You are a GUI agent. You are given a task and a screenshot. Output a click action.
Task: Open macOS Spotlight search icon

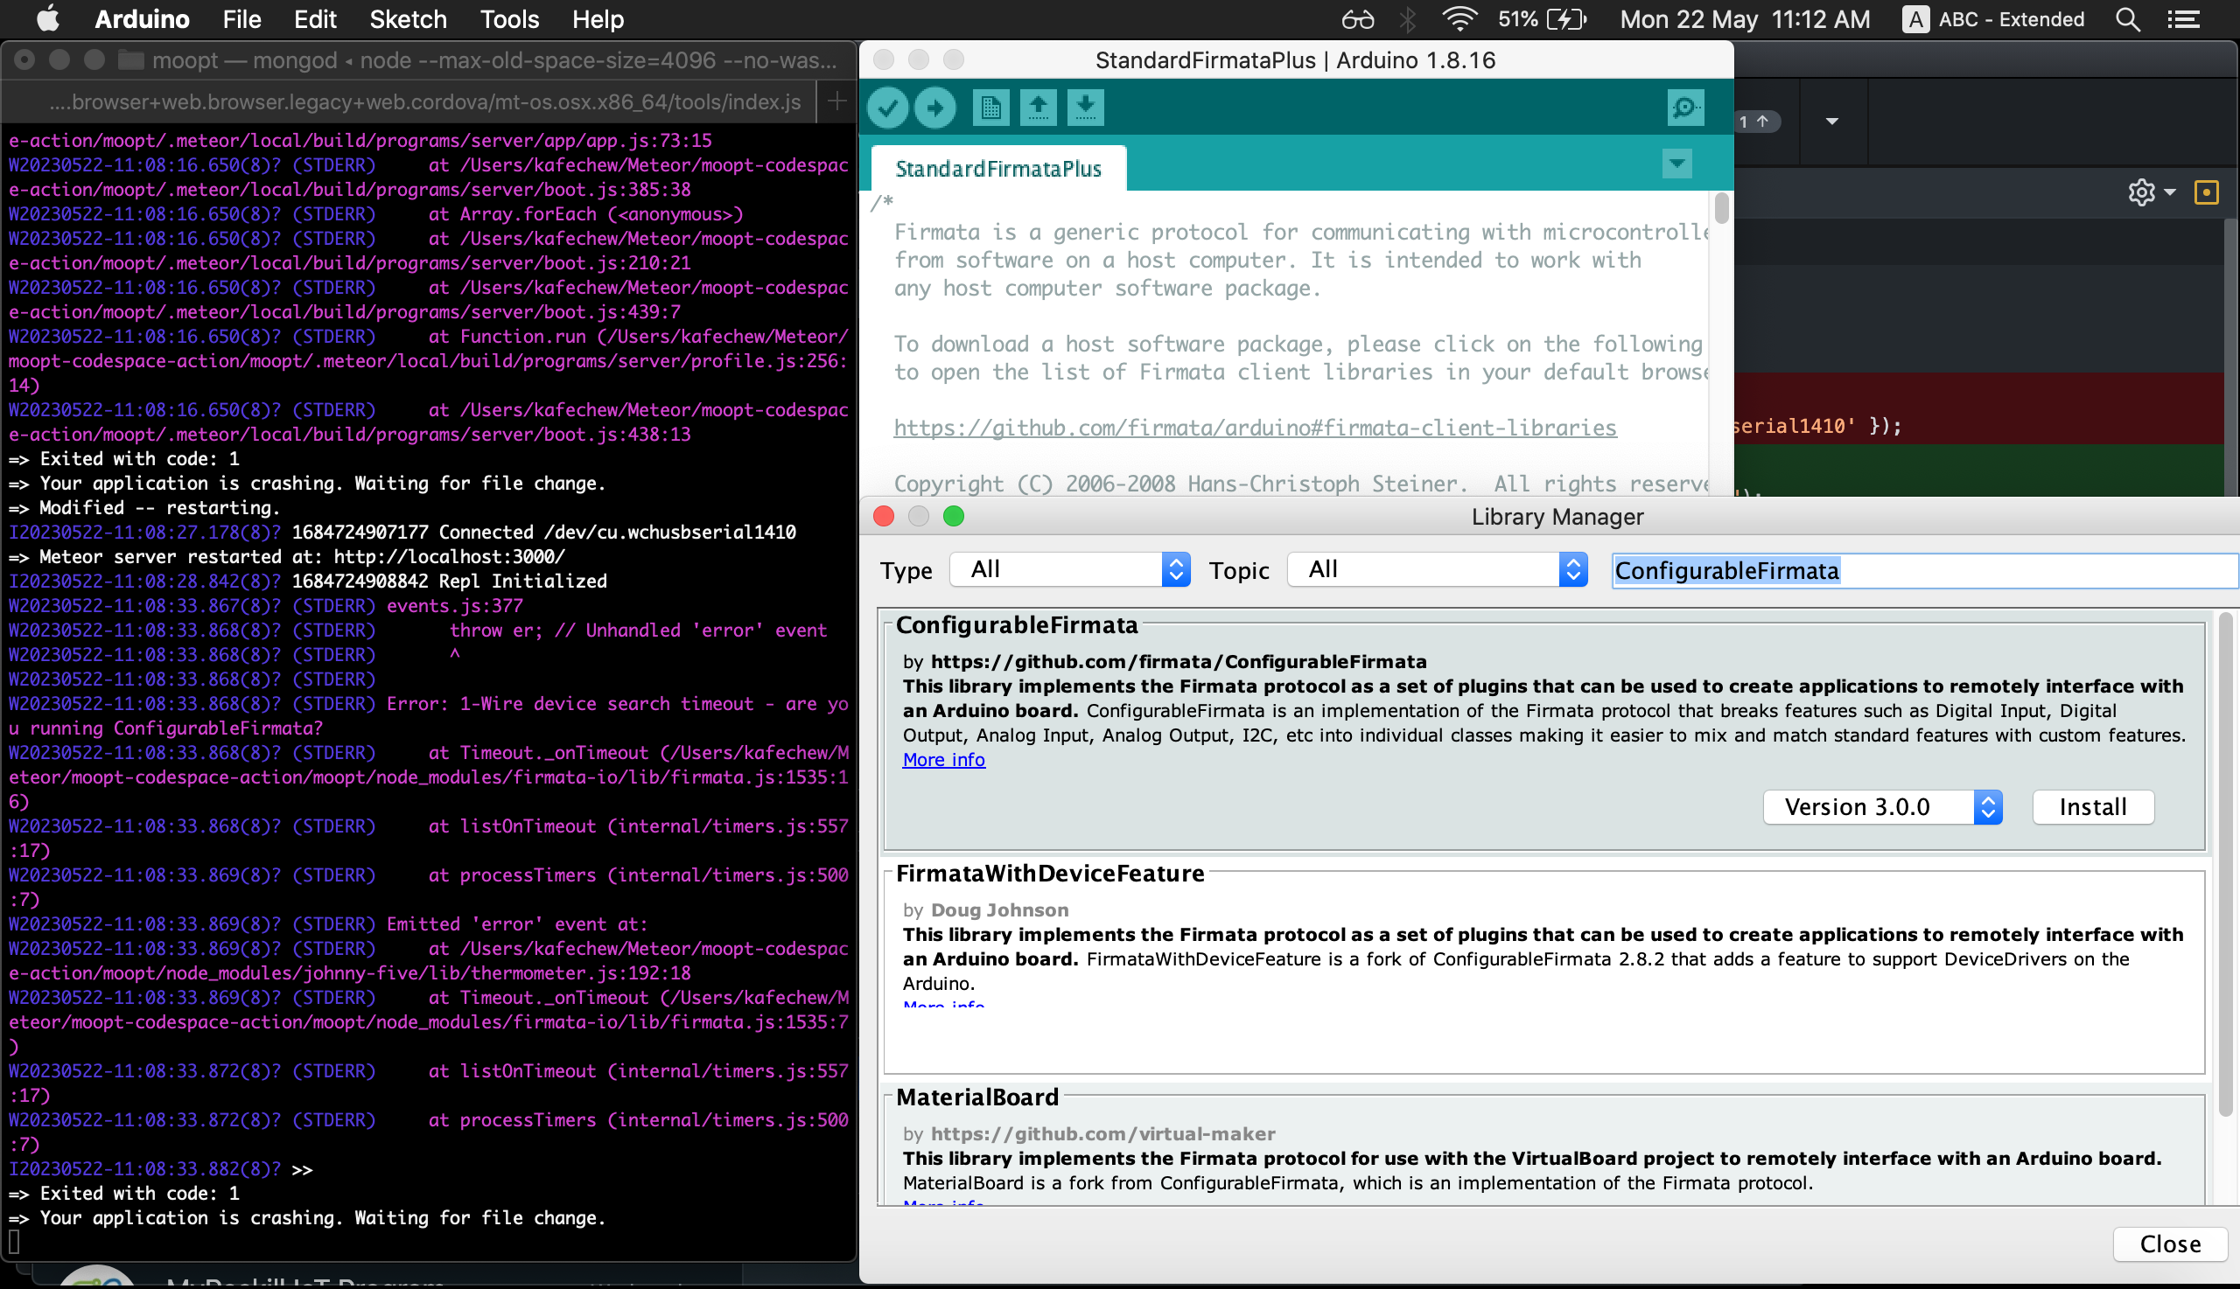click(2126, 18)
